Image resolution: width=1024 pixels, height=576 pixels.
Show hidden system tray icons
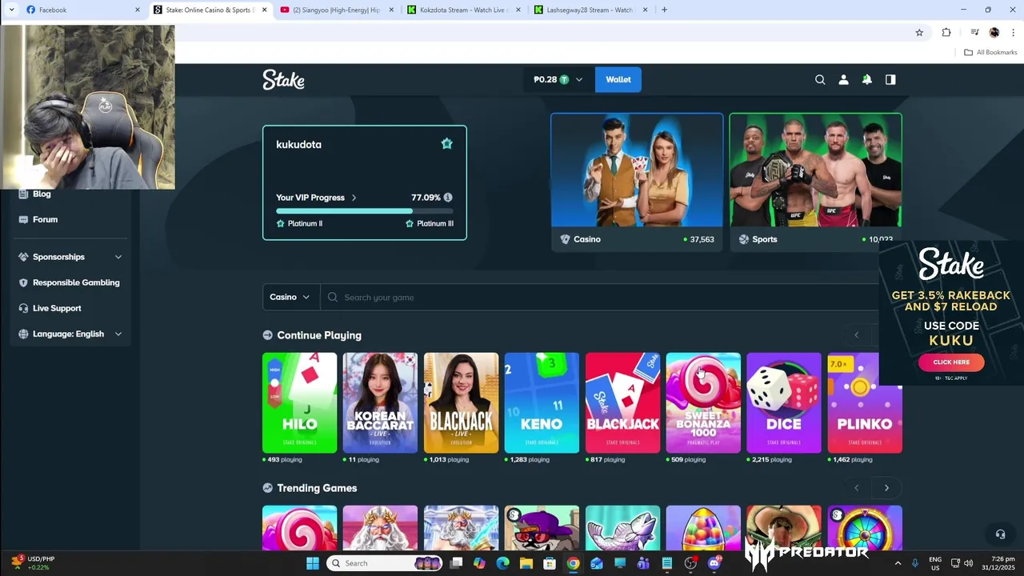[x=898, y=563]
